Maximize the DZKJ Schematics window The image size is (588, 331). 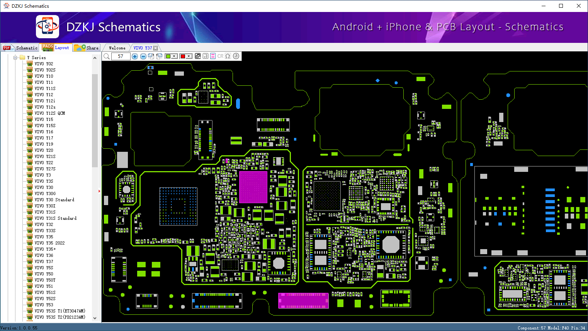(561, 6)
